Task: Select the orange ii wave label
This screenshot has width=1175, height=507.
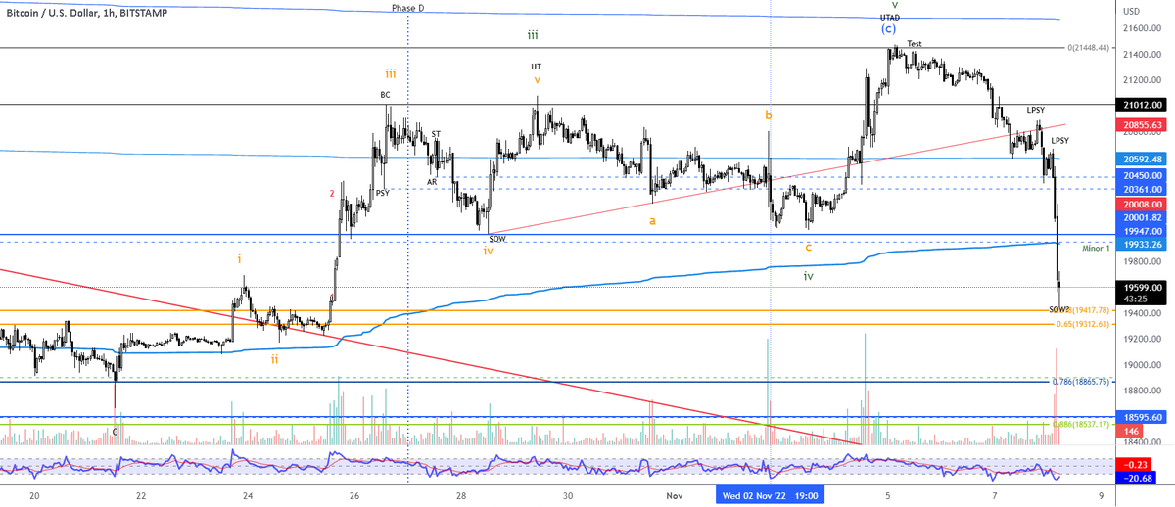Action: [x=275, y=359]
